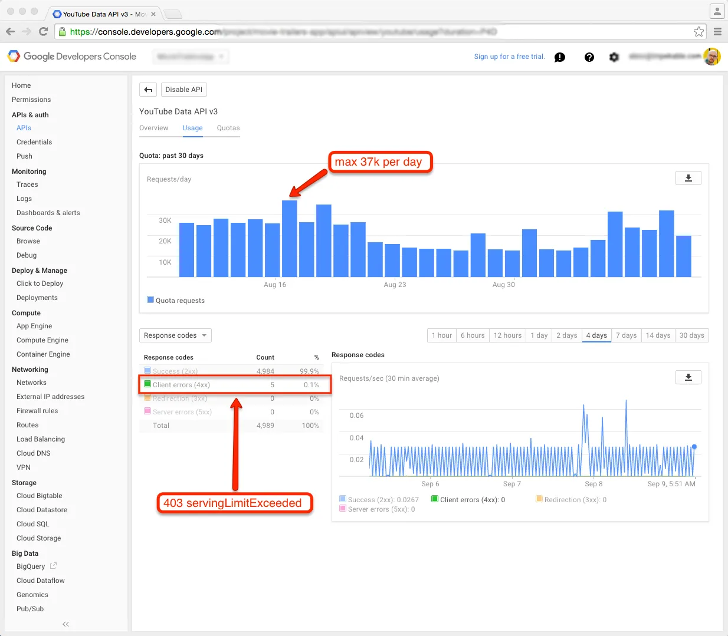Click the secure lock icon in address bar
728x636 pixels.
click(62, 32)
